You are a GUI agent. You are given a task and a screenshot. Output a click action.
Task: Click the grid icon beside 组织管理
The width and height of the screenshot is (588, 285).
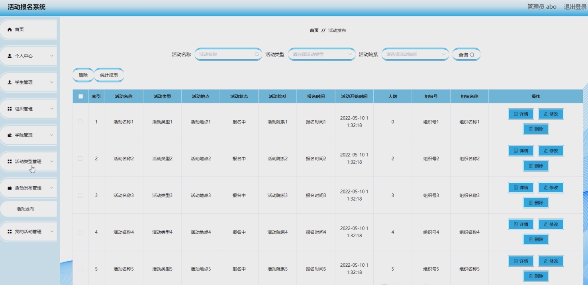pos(10,109)
